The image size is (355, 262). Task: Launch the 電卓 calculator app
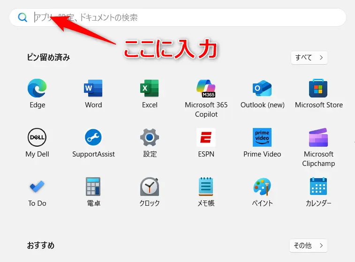pos(93,187)
